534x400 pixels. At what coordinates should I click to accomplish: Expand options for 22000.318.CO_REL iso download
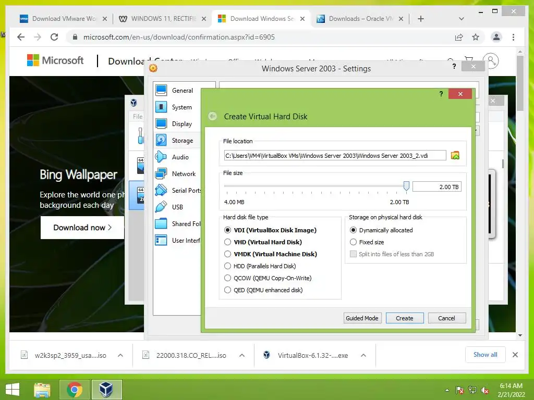coord(242,355)
